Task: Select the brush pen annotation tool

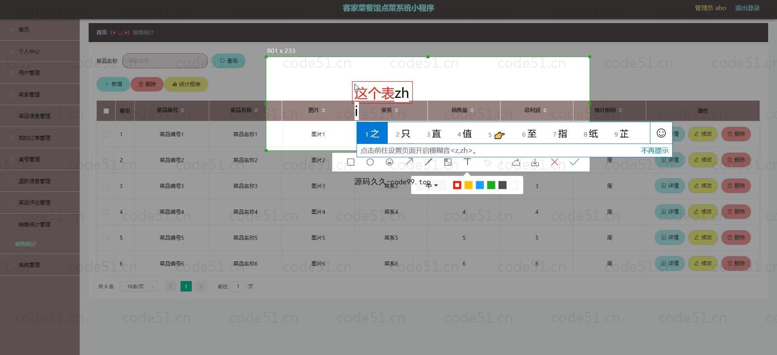Action: 428,162
